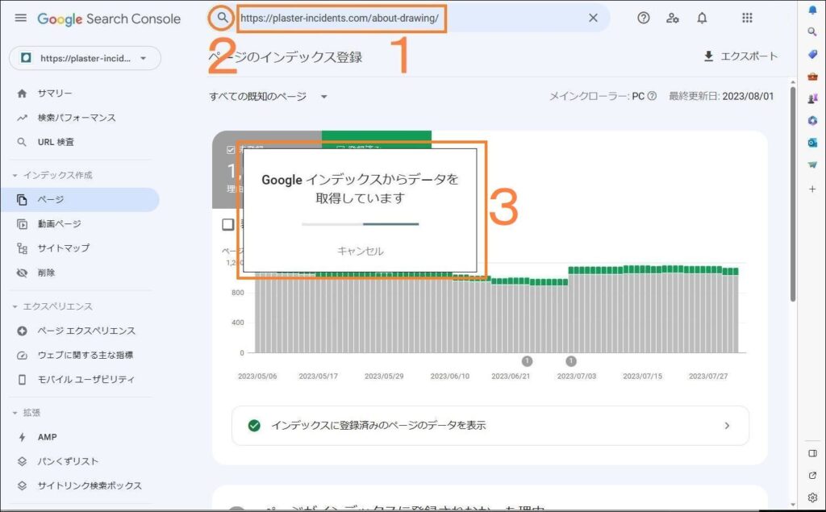This screenshot has height=512, width=826.
Task: Open パンくずリスト report
Action: coord(68,461)
